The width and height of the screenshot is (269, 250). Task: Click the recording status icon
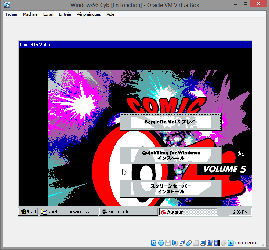pyautogui.click(x=210, y=243)
